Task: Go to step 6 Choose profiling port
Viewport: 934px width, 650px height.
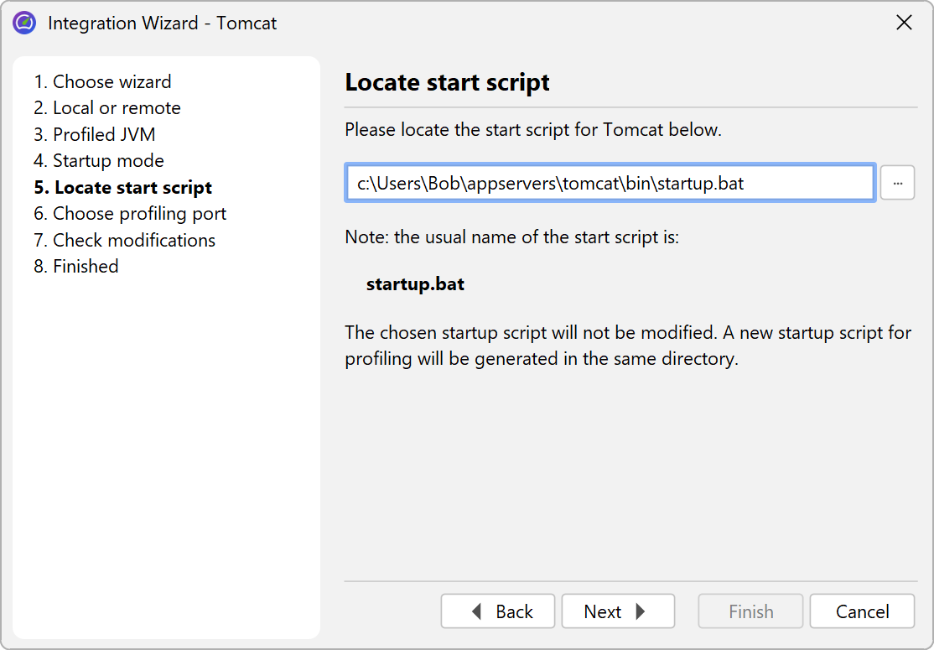Action: pyautogui.click(x=130, y=213)
